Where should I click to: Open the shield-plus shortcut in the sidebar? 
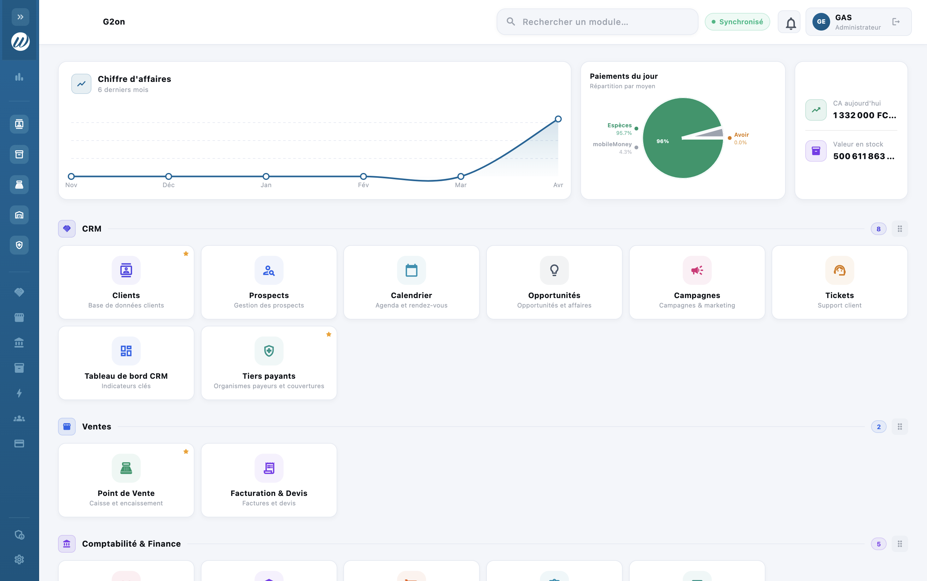click(19, 245)
